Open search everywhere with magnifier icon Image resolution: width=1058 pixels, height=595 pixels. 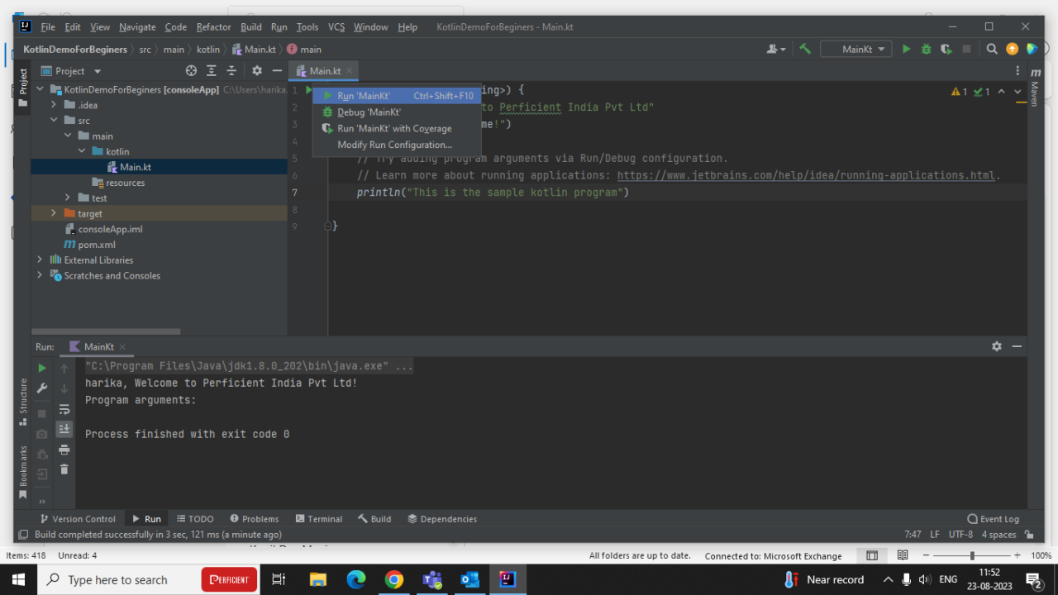pyautogui.click(x=991, y=49)
